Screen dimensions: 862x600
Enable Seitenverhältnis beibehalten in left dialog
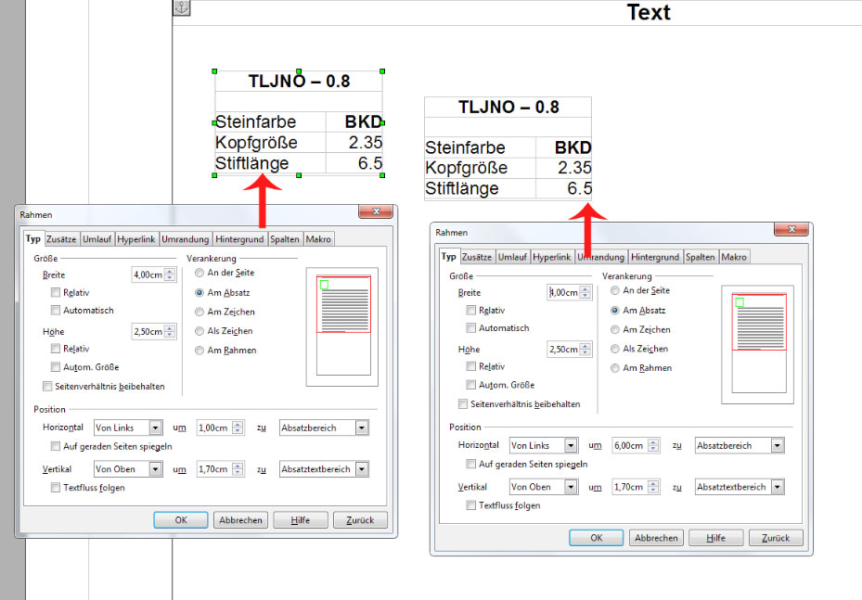(48, 386)
